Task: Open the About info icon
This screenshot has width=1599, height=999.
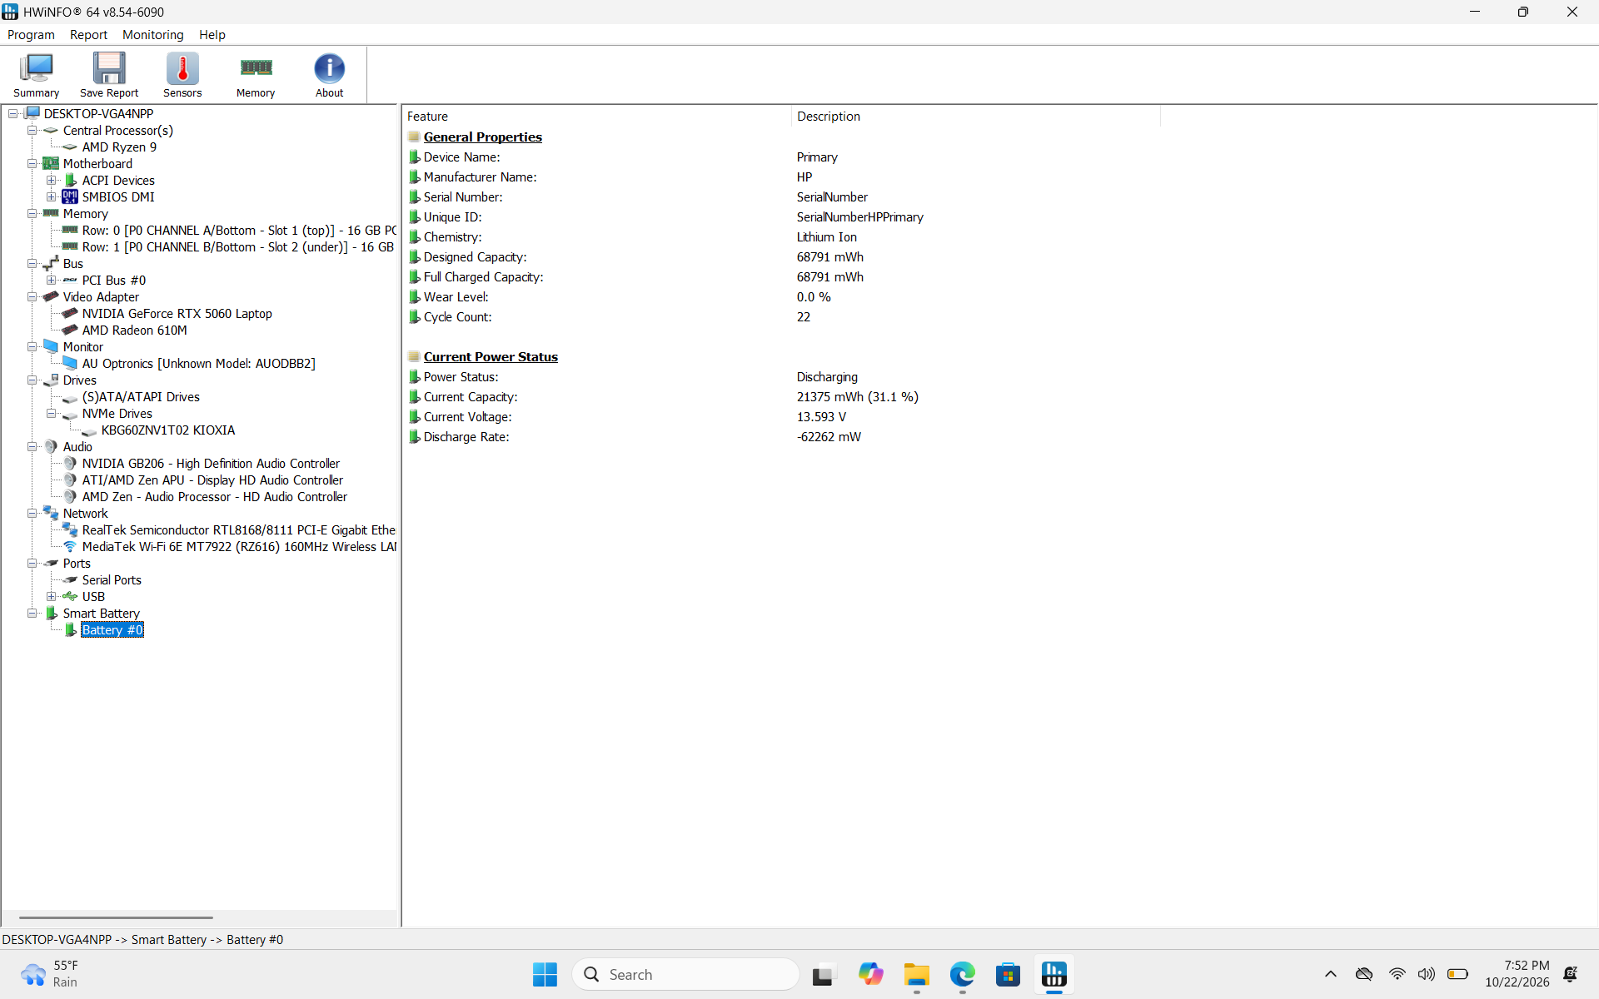Action: pos(329,75)
